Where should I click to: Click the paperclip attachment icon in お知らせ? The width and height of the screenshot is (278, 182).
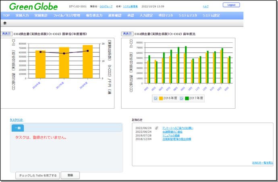[x=157, y=128]
